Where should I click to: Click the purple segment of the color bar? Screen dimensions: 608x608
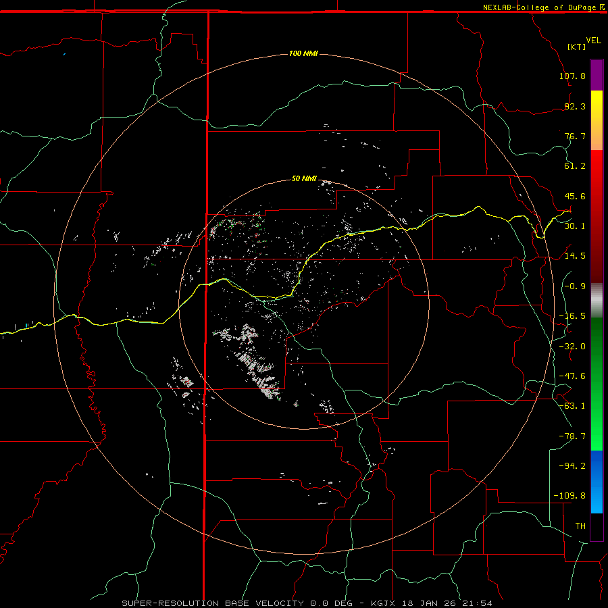[597, 76]
